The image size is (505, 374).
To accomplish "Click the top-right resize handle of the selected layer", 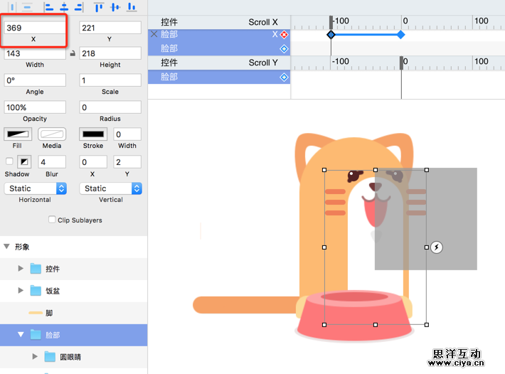I will click(427, 170).
